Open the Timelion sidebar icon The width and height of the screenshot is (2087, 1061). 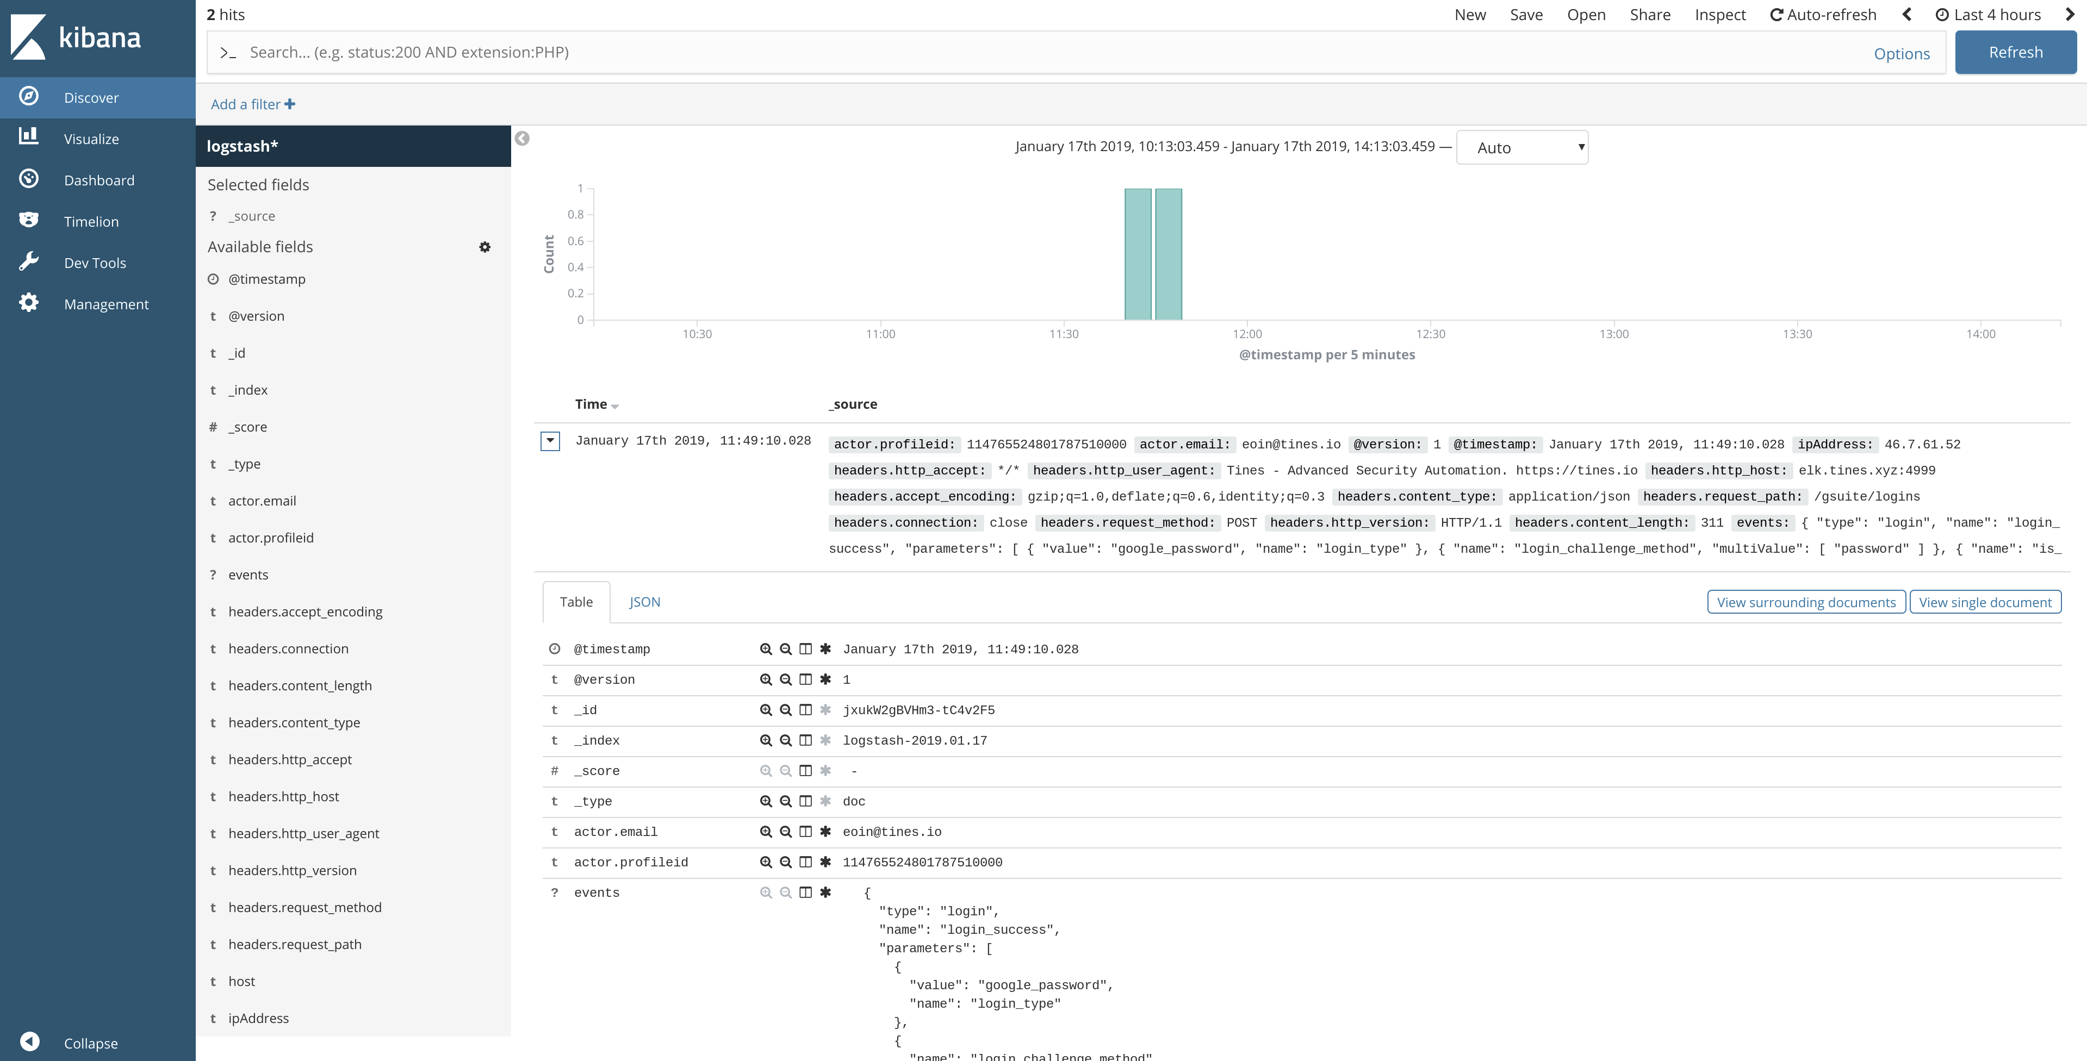[x=28, y=220]
